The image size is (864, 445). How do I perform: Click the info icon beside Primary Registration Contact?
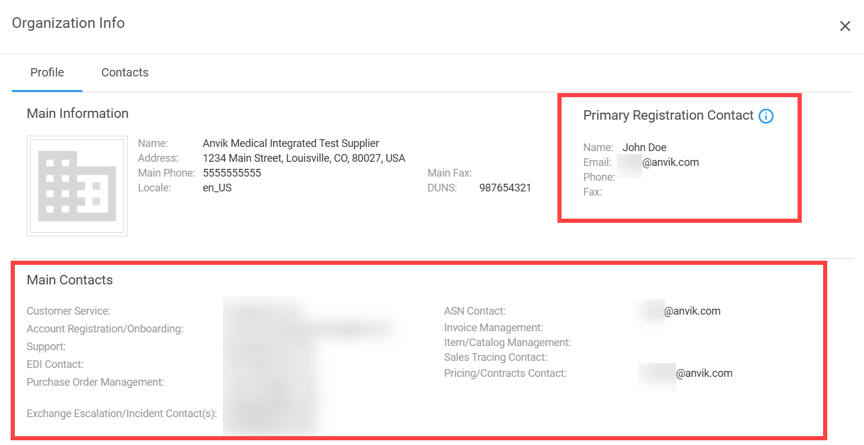(x=766, y=116)
